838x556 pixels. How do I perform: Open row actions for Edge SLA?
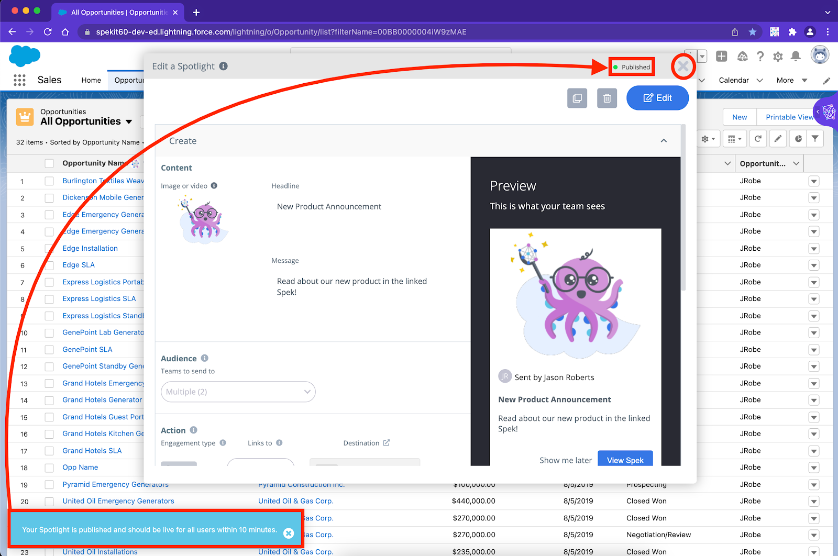(813, 265)
